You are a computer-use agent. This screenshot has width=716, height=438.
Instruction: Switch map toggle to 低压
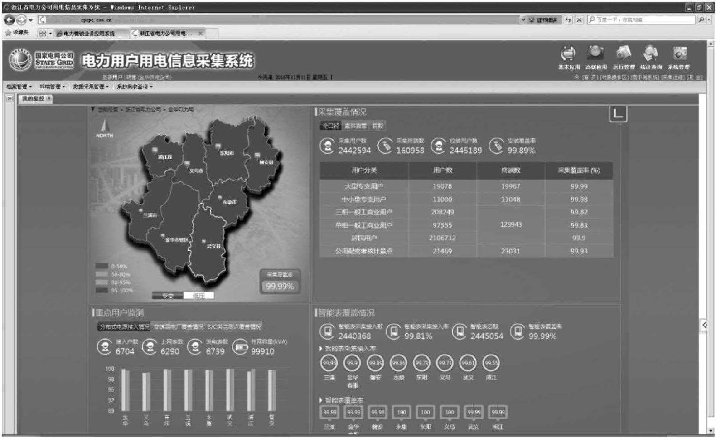[198, 296]
